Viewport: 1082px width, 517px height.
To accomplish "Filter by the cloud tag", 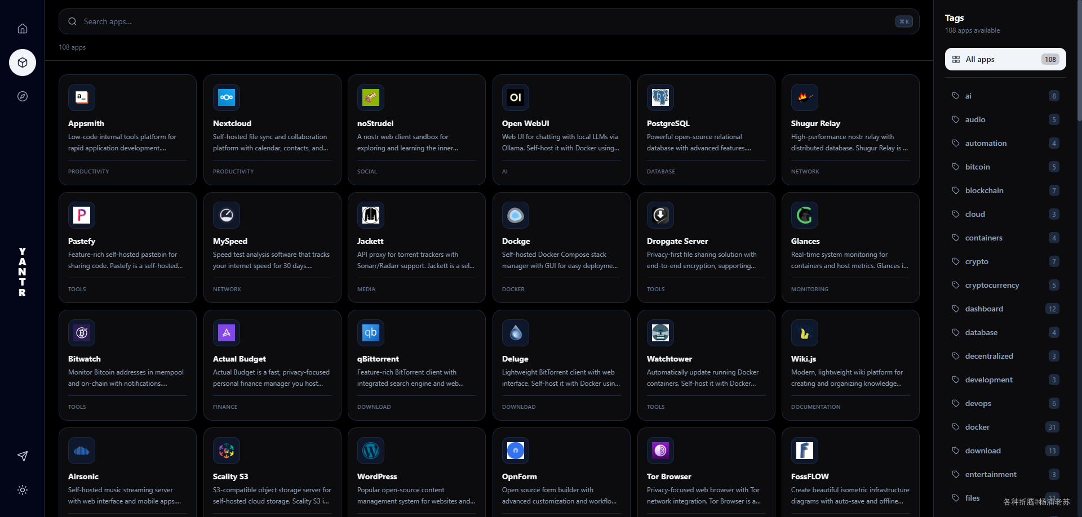I will 1005,214.
